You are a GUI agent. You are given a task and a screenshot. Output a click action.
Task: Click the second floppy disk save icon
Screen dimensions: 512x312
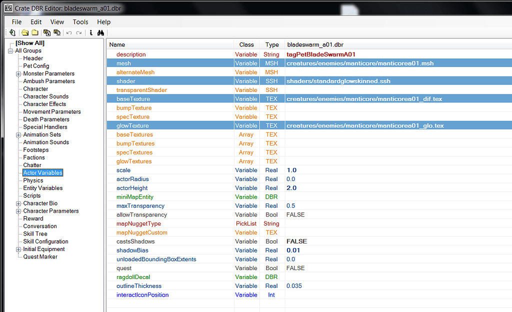point(57,33)
